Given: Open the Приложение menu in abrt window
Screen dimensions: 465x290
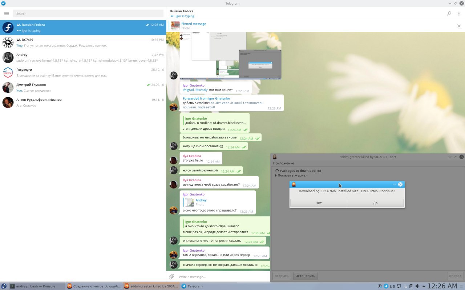Looking at the screenshot, I should 284,163.
